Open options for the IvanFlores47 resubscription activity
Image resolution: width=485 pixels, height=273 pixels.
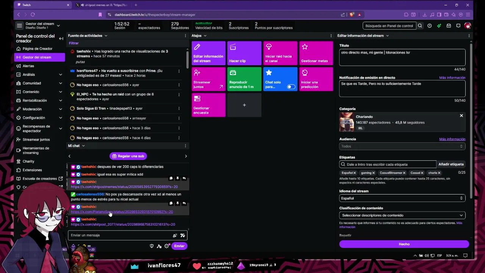(x=179, y=71)
